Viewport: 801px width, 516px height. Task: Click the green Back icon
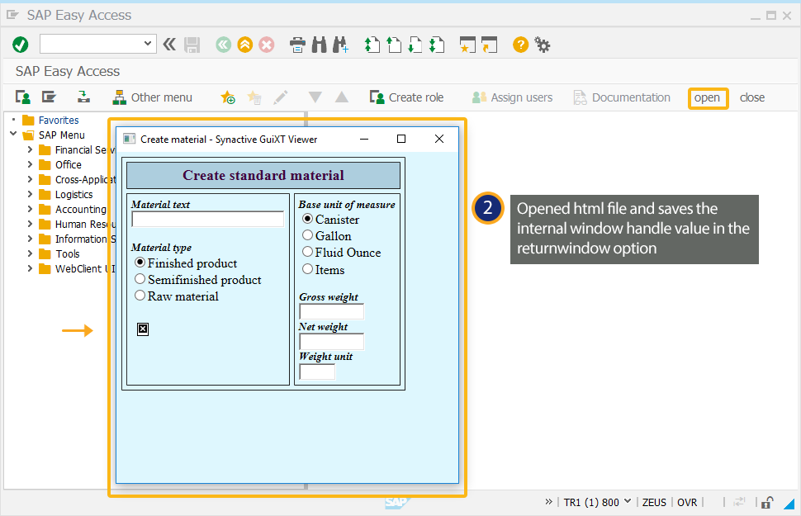[223, 45]
